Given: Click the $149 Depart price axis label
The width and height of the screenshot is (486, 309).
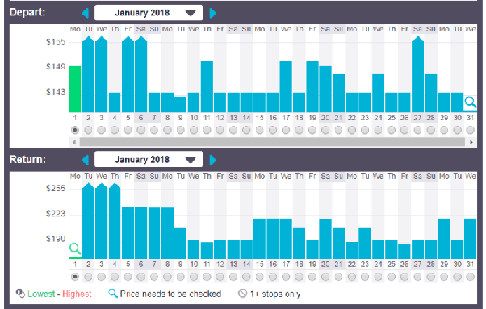Looking at the screenshot, I should tap(56, 67).
